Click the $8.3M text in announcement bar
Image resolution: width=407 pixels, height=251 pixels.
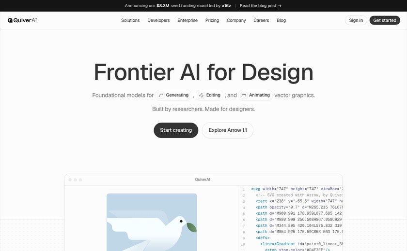tap(163, 6)
